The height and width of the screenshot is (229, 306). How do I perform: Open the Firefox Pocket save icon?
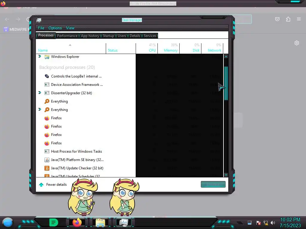click(x=277, y=19)
